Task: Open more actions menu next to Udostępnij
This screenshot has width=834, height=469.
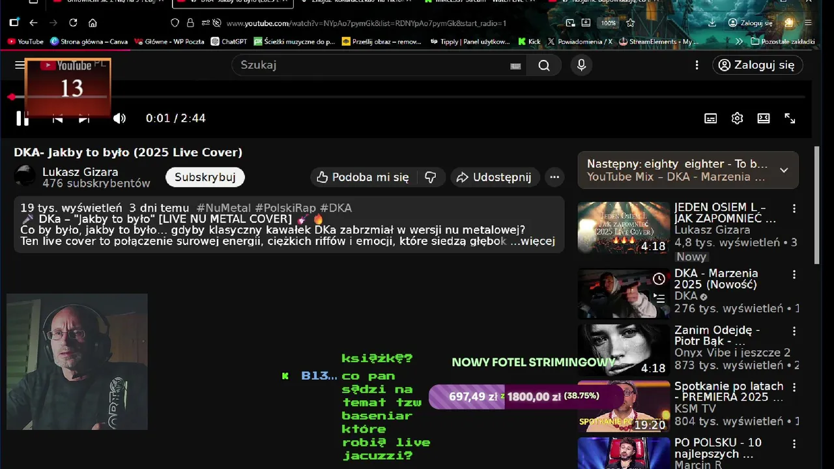Action: coord(554,177)
